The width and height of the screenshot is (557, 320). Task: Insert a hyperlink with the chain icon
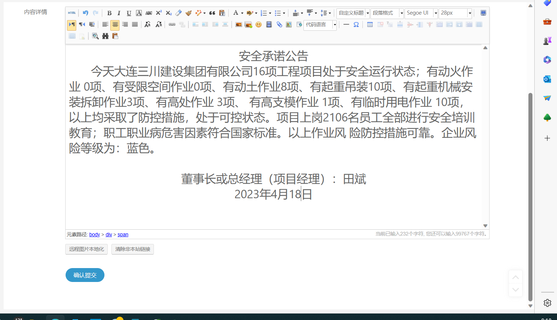(x=172, y=25)
